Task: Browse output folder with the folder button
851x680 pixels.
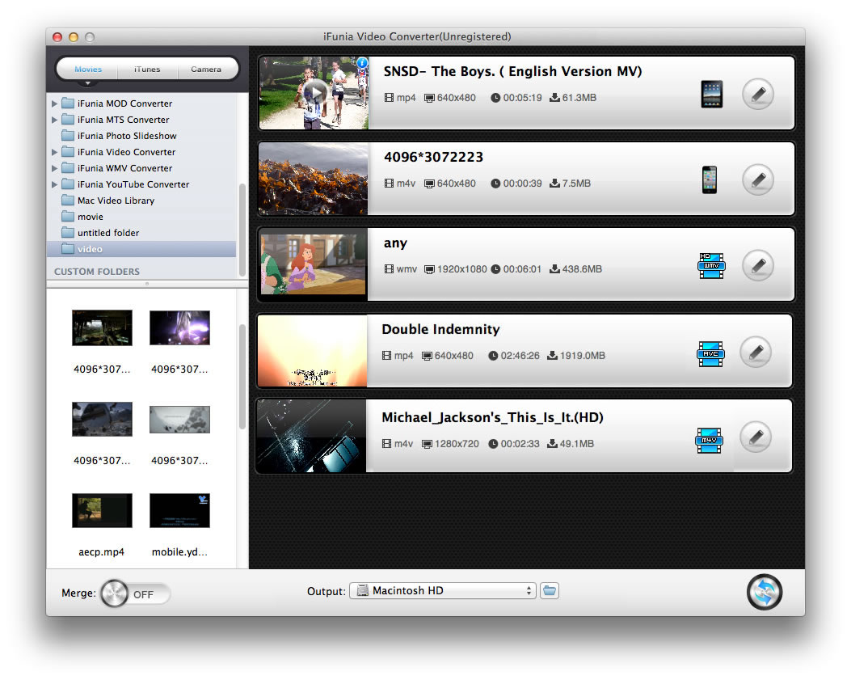Action: coord(550,590)
